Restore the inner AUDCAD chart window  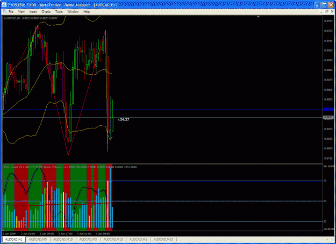pos(327,12)
